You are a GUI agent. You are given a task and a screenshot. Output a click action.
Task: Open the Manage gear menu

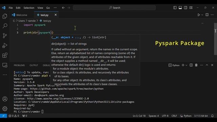(5, 108)
